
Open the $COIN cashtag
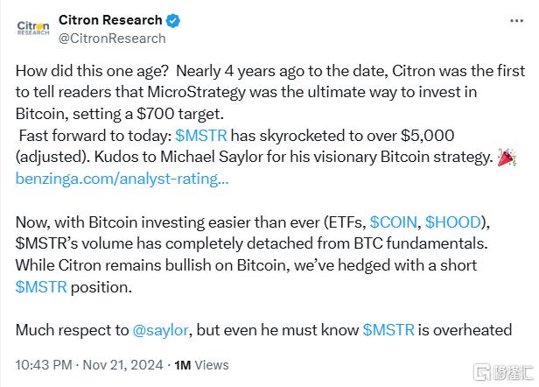393,222
